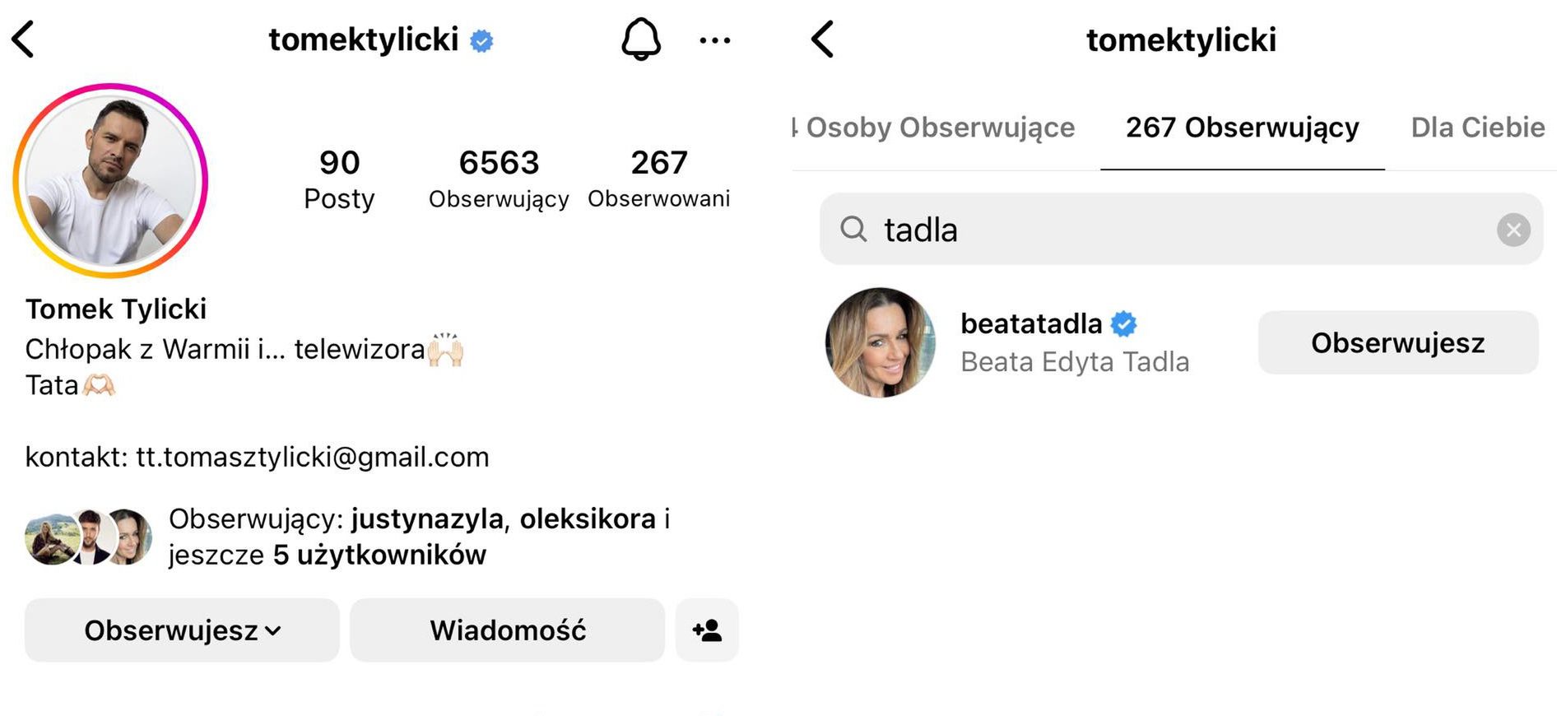
Task: Tap the notification bell icon
Action: point(640,40)
